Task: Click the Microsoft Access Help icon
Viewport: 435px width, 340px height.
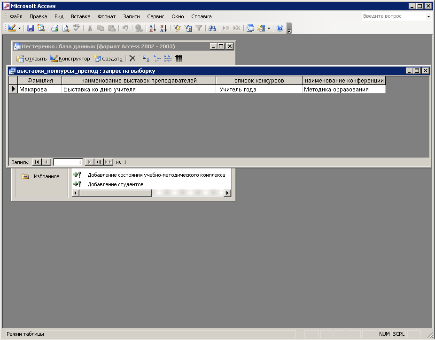Action: pos(280,28)
